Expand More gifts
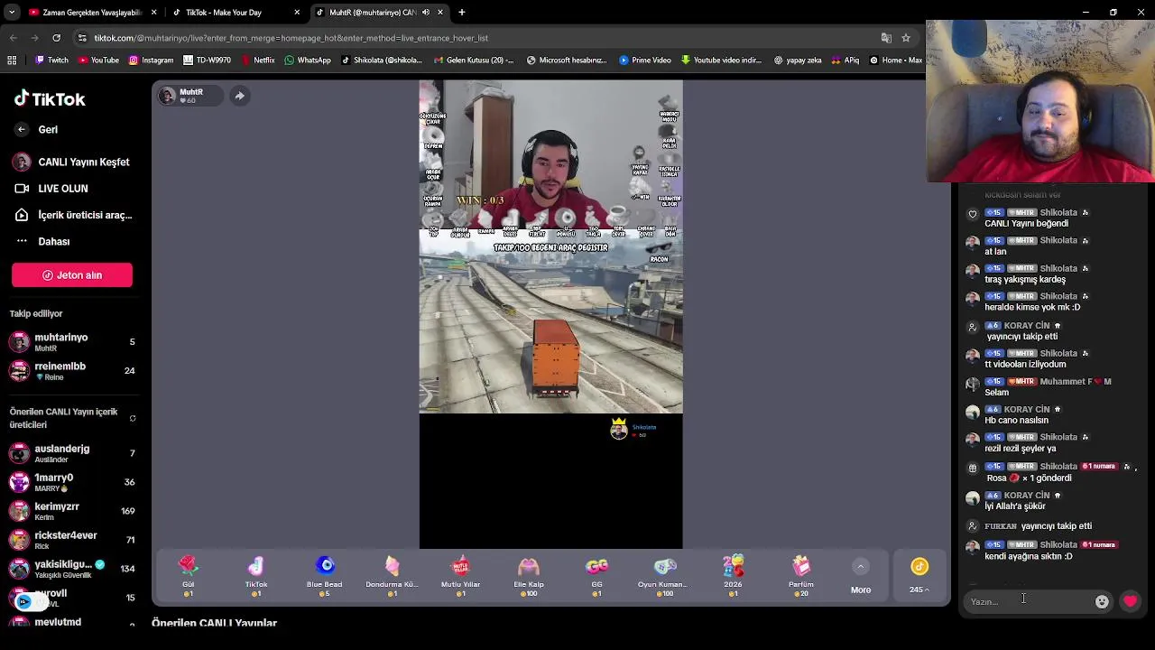The image size is (1155, 650). click(x=861, y=576)
